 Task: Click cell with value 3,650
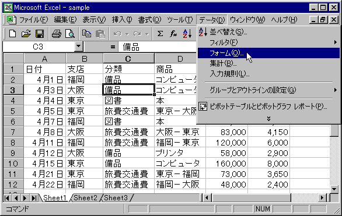pos(268,174)
